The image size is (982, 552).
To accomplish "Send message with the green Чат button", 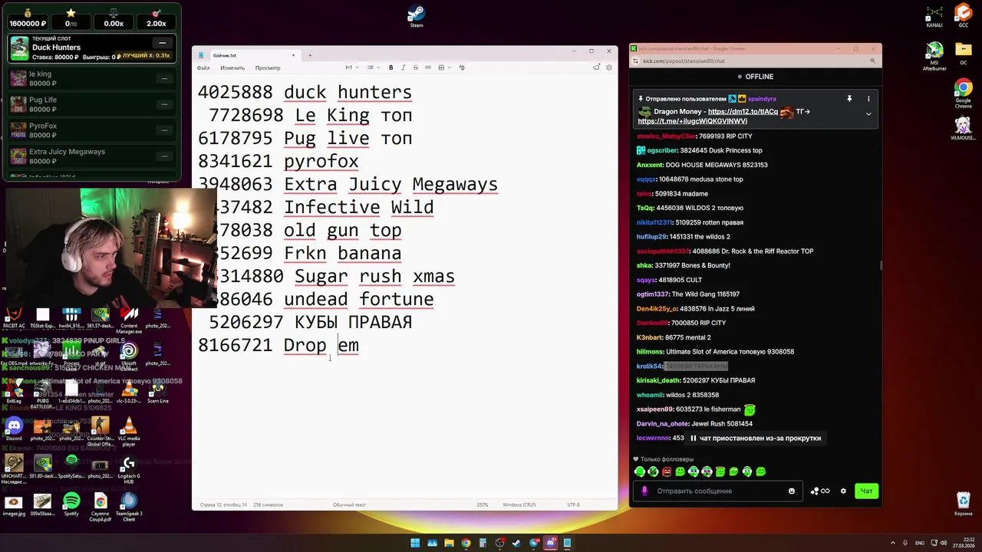I will (x=866, y=491).
